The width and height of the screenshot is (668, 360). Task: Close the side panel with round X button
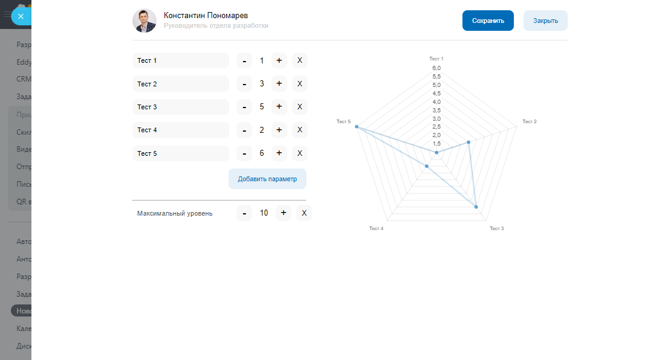[x=21, y=16]
